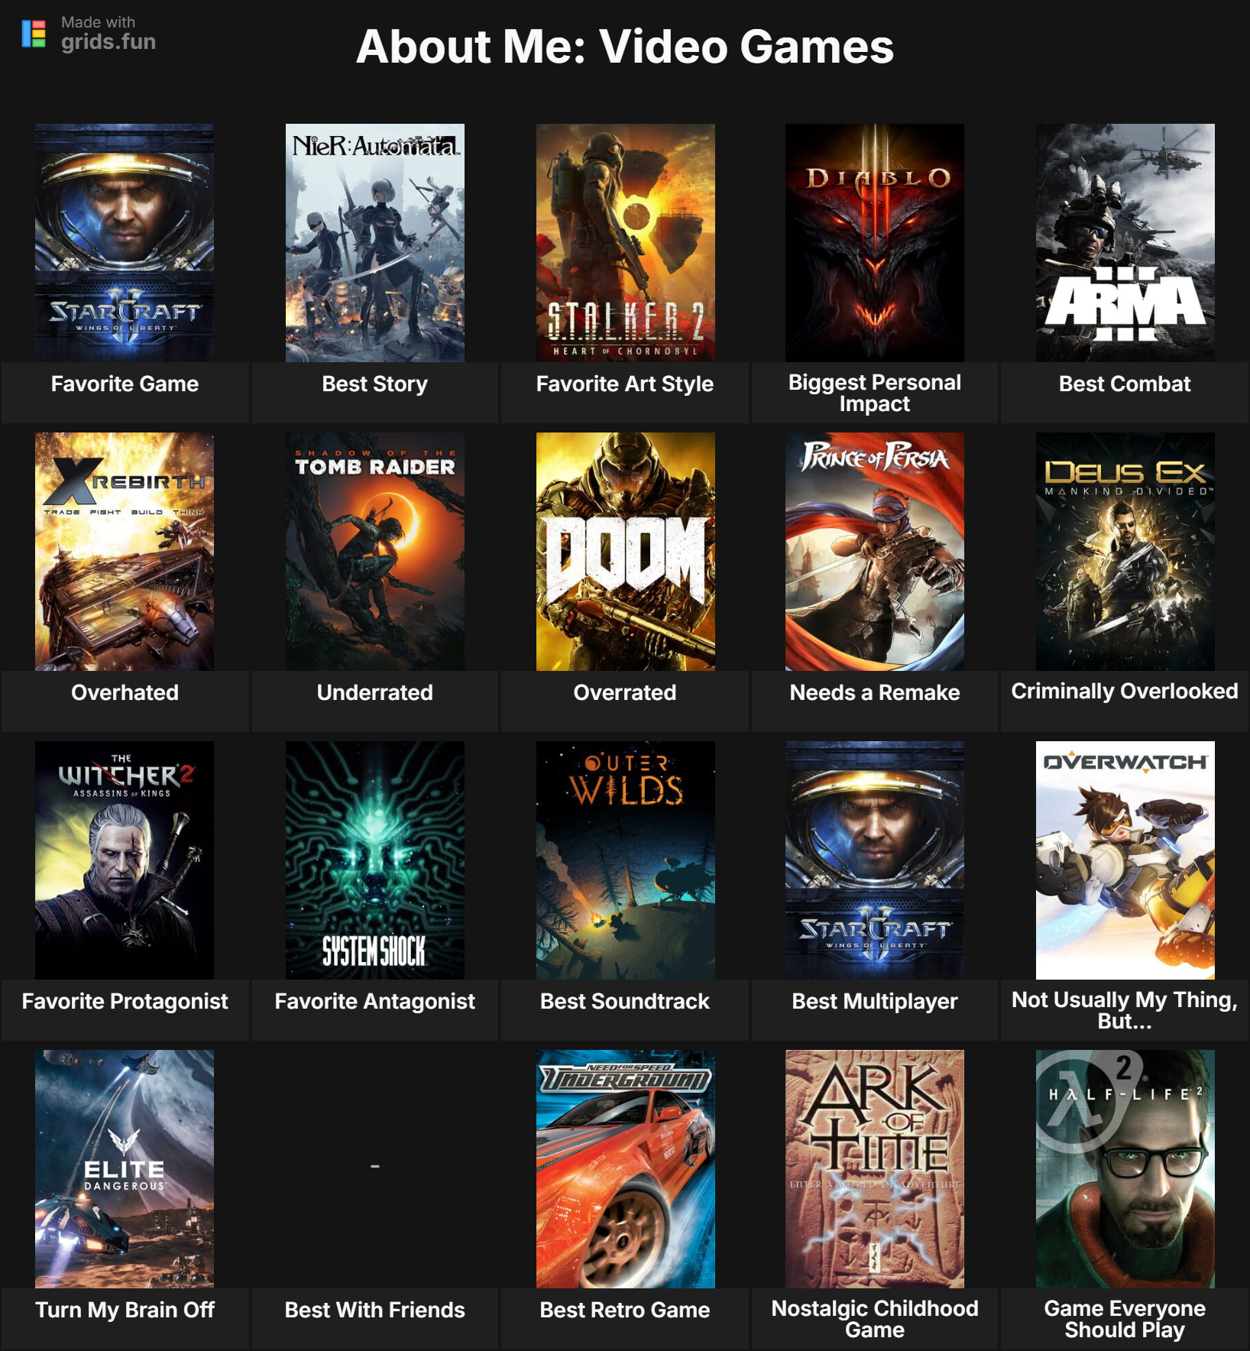Click the 'Best Combat' category label
The width and height of the screenshot is (1250, 1351).
(x=1125, y=384)
